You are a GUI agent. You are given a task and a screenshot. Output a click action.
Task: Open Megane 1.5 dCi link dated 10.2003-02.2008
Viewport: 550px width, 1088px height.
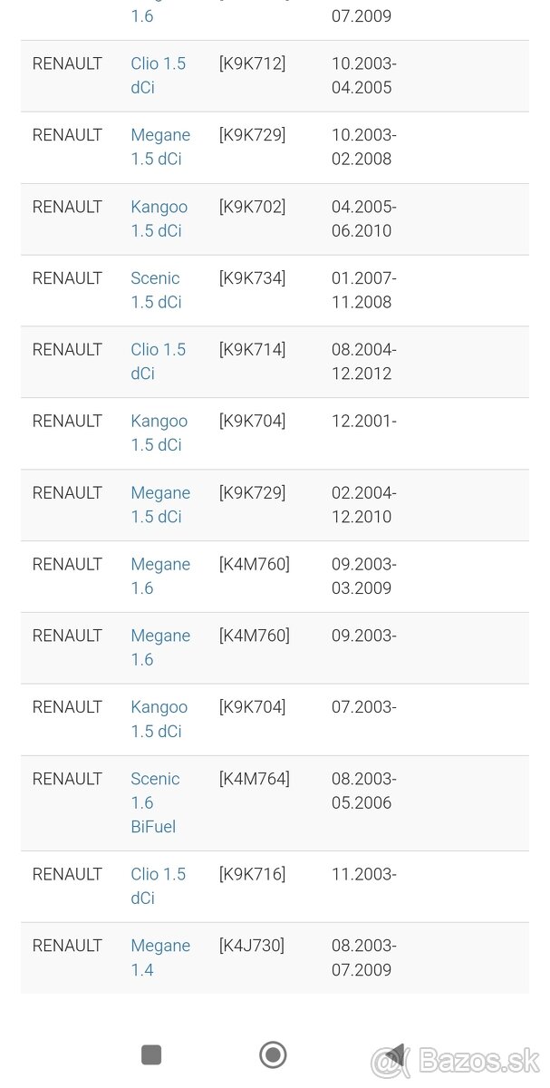click(x=160, y=147)
